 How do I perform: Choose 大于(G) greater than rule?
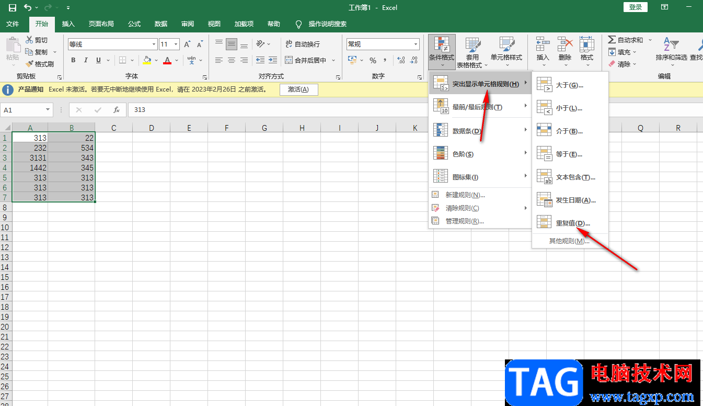point(570,85)
